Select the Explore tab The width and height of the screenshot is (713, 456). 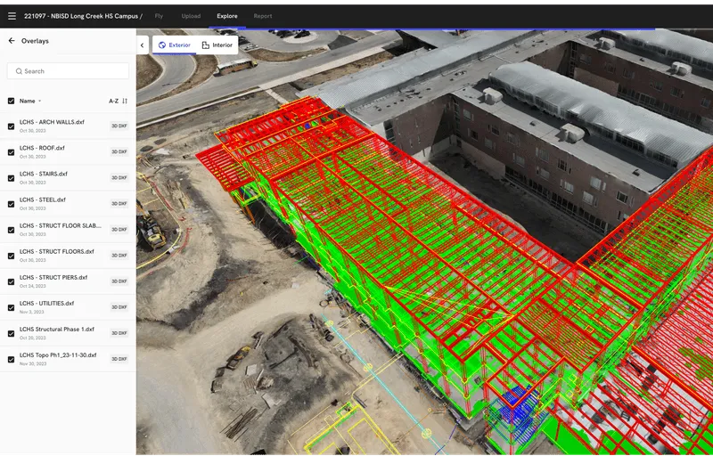click(x=227, y=16)
